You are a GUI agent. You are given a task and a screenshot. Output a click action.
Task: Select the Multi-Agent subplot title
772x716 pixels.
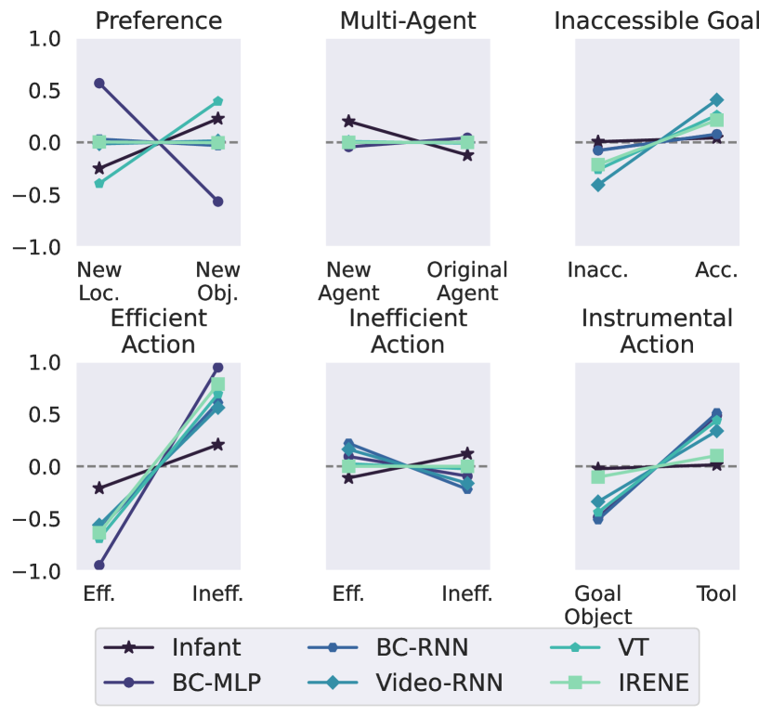click(x=408, y=20)
